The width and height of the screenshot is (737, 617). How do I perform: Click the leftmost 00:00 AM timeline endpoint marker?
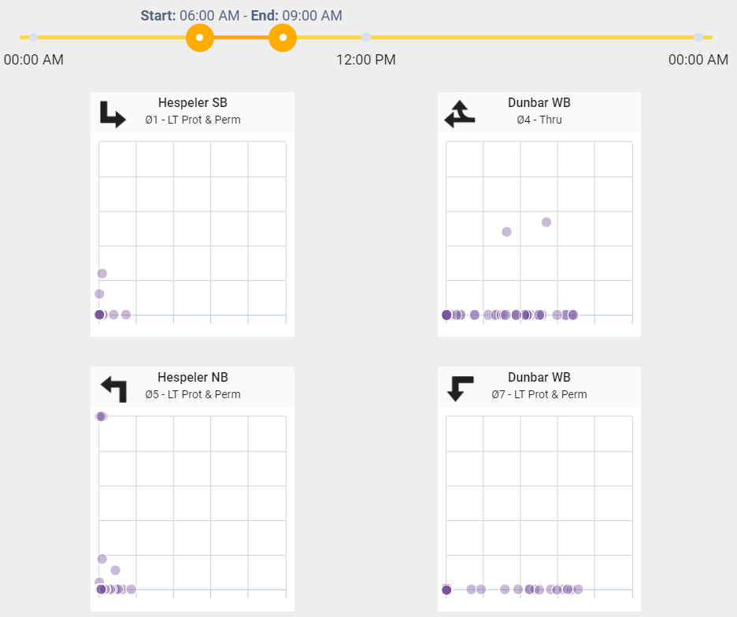[x=33, y=37]
